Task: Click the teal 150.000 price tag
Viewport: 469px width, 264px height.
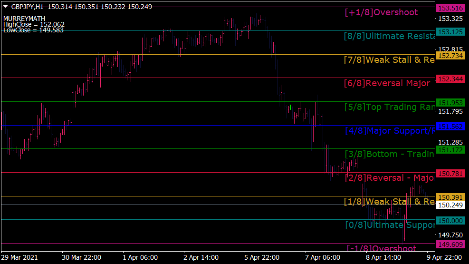Action: [450, 221]
